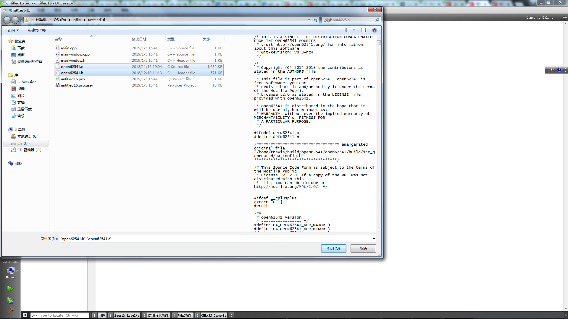The height and width of the screenshot is (319, 568).
Task: Toggle sidebar button in Qt status bar
Action: click(25, 315)
